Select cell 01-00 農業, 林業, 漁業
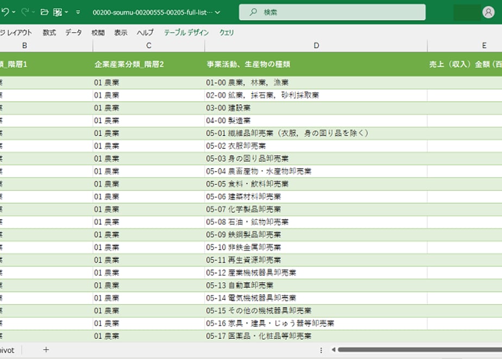Image resolution: width=502 pixels, height=359 pixels. 316,83
